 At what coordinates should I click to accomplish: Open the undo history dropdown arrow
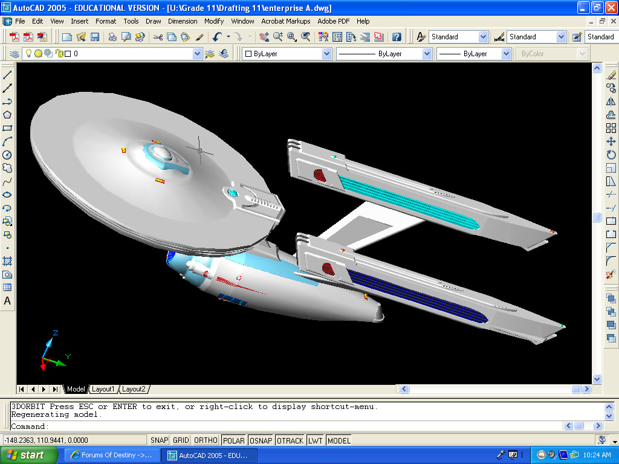pos(228,37)
